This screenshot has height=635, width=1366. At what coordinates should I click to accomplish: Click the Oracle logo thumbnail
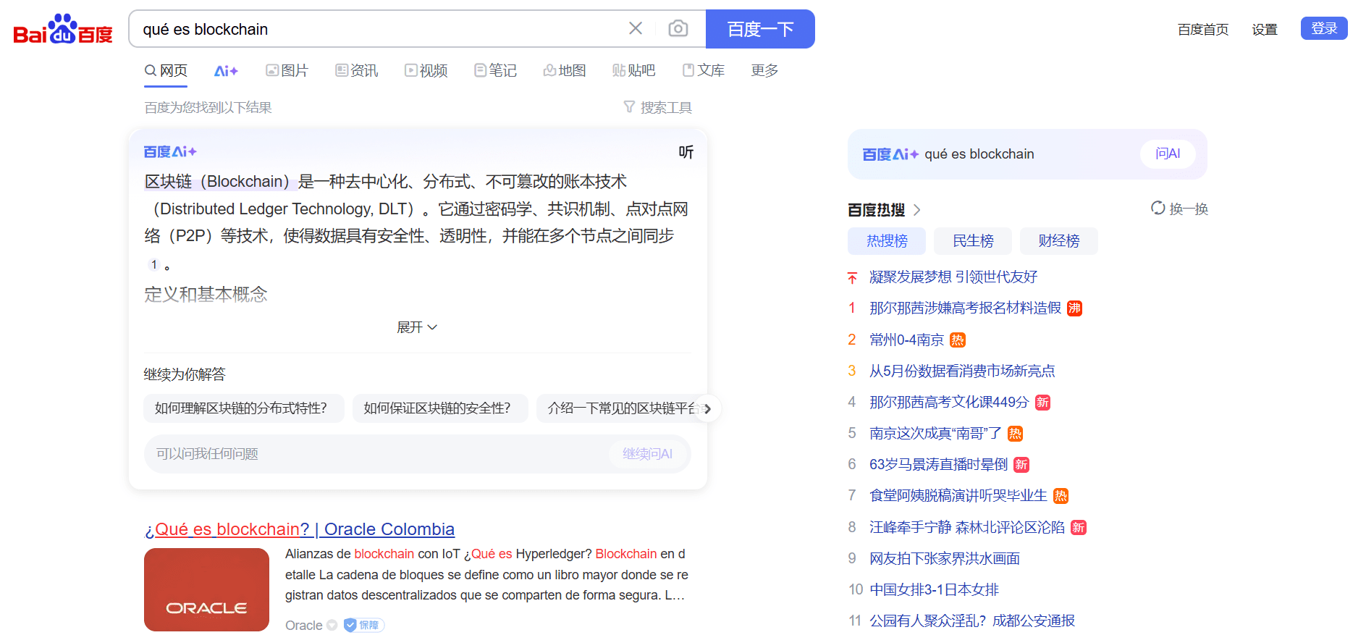[x=206, y=589]
